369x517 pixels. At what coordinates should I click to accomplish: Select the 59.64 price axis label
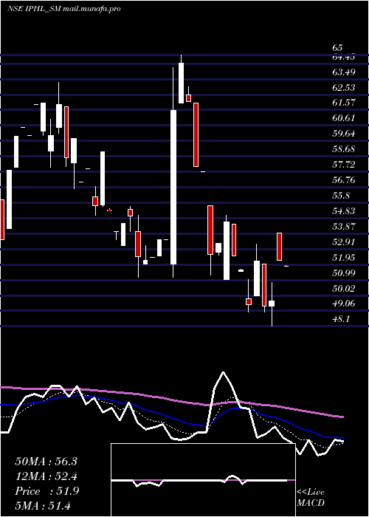click(344, 134)
